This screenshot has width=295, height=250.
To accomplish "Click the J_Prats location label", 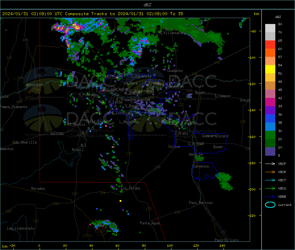I will 182,133.
